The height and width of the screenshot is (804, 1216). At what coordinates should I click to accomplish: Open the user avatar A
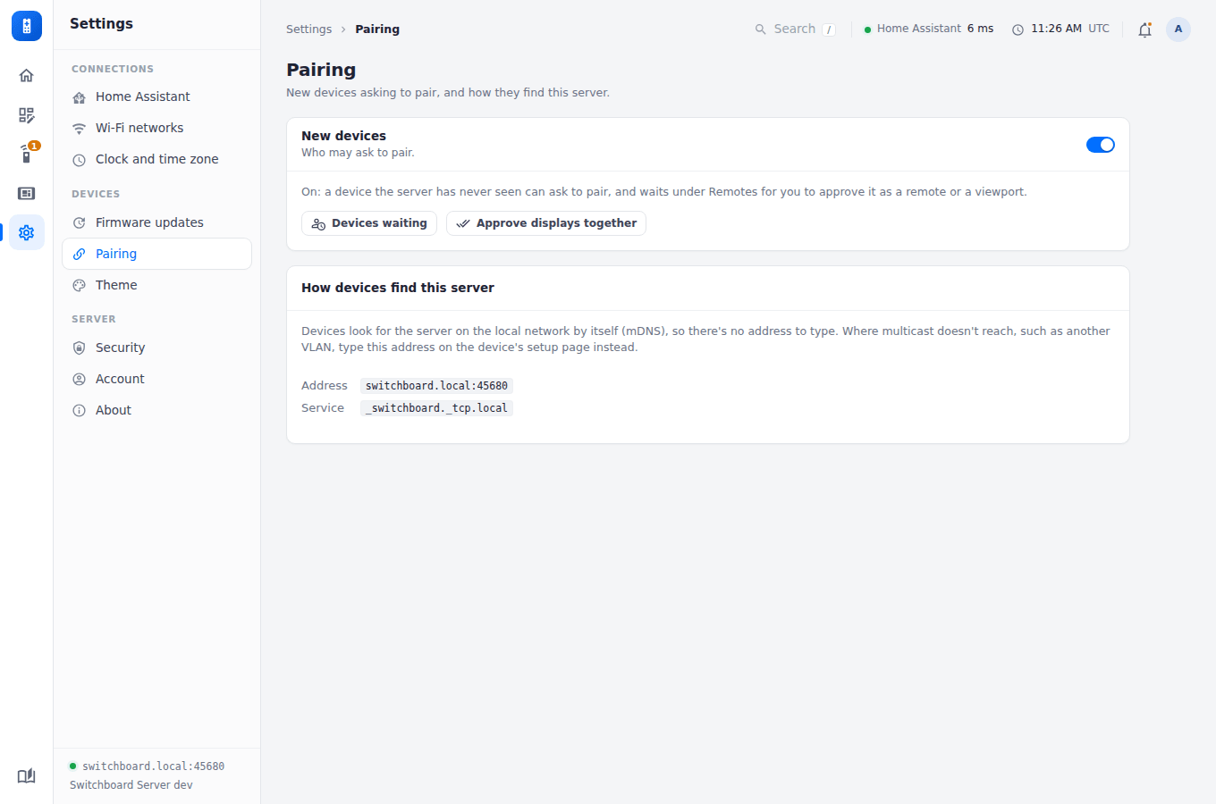1178,29
